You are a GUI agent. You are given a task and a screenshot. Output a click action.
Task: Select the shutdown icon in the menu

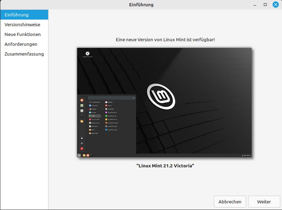tap(82, 148)
